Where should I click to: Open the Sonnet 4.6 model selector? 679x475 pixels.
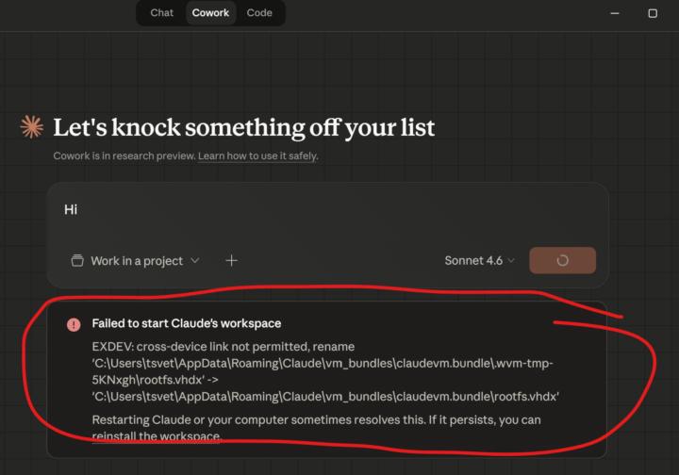tap(479, 260)
